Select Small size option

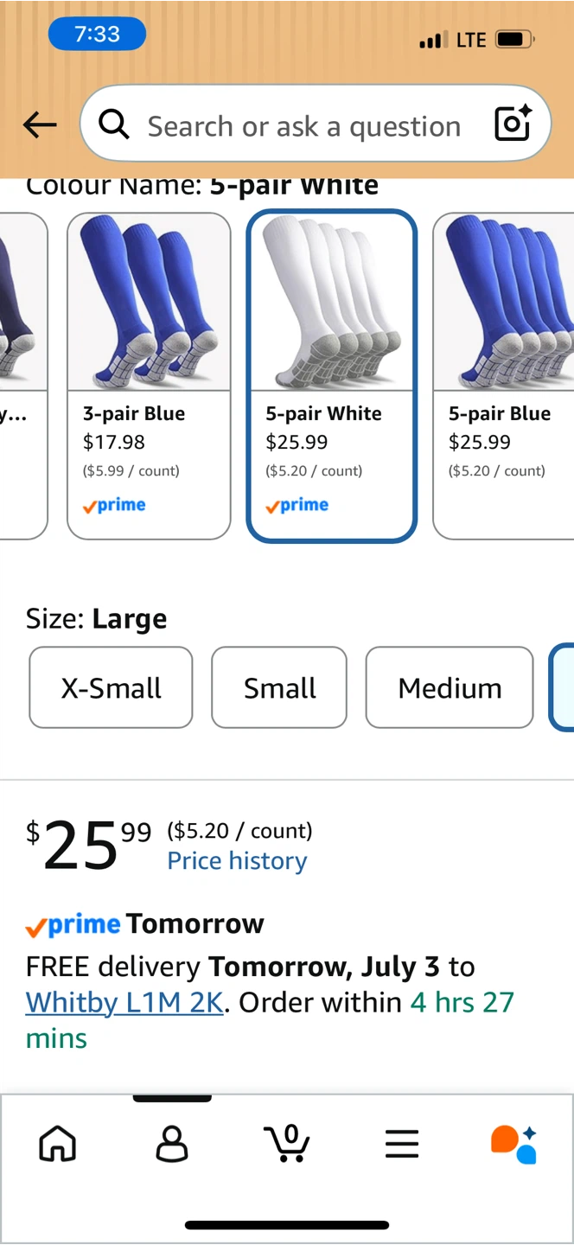(x=279, y=687)
